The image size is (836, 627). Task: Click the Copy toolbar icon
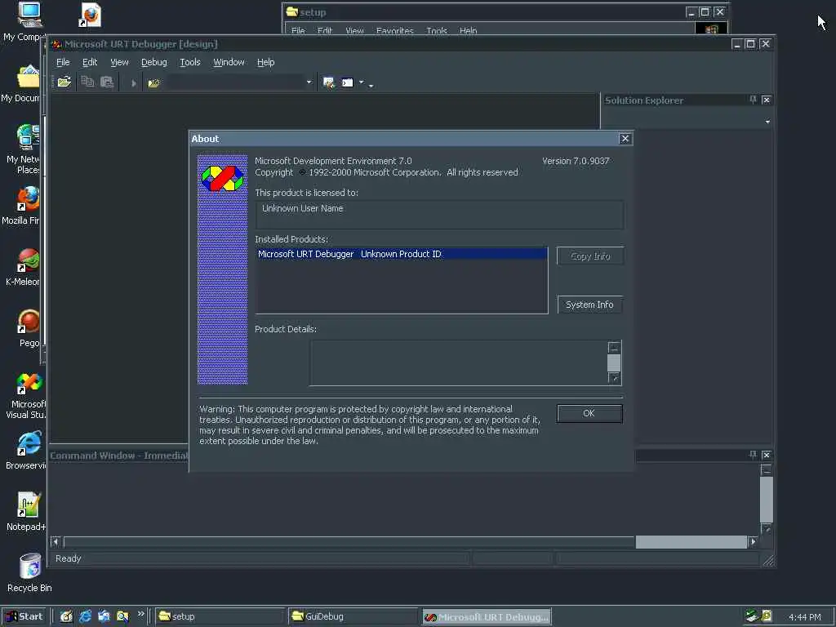click(x=87, y=82)
